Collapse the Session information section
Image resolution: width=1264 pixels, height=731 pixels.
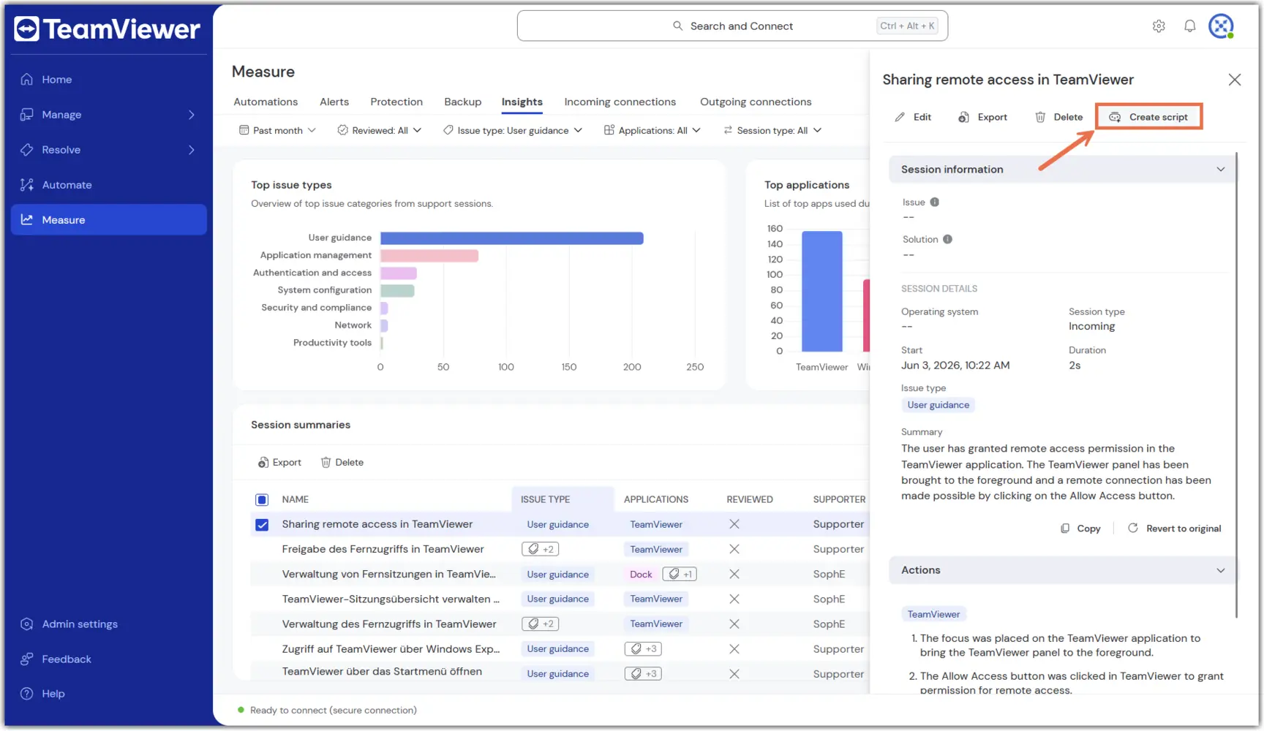tap(1221, 170)
